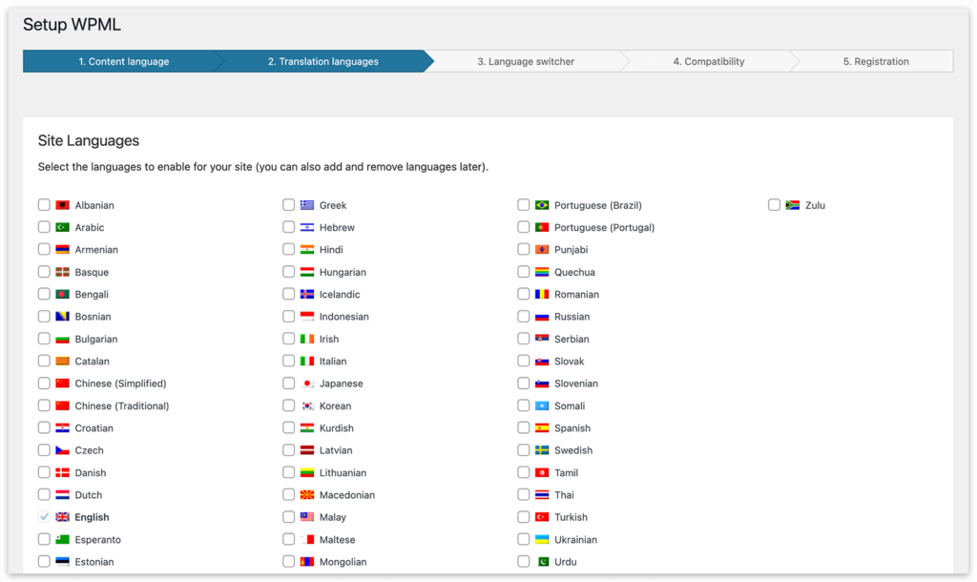This screenshot has height=582, width=977.
Task: Go to the Content language step
Action: pyautogui.click(x=123, y=61)
